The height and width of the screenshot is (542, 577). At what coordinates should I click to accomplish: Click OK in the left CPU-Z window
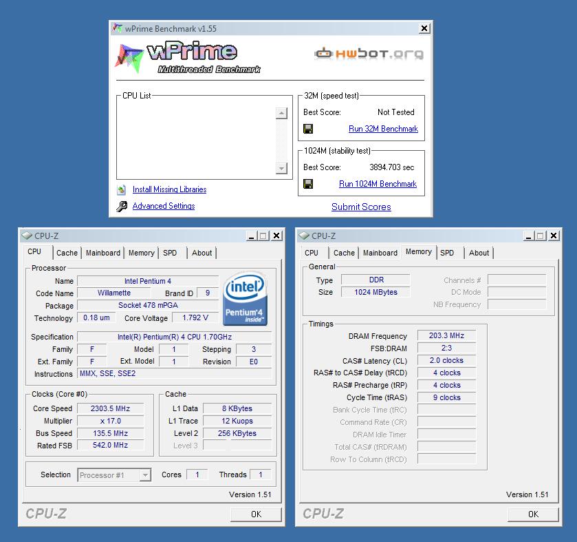click(256, 514)
